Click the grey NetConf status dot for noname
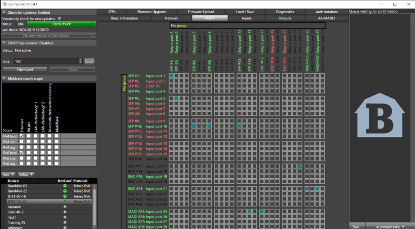Screen dimensions: 415x229 pyautogui.click(x=65, y=207)
